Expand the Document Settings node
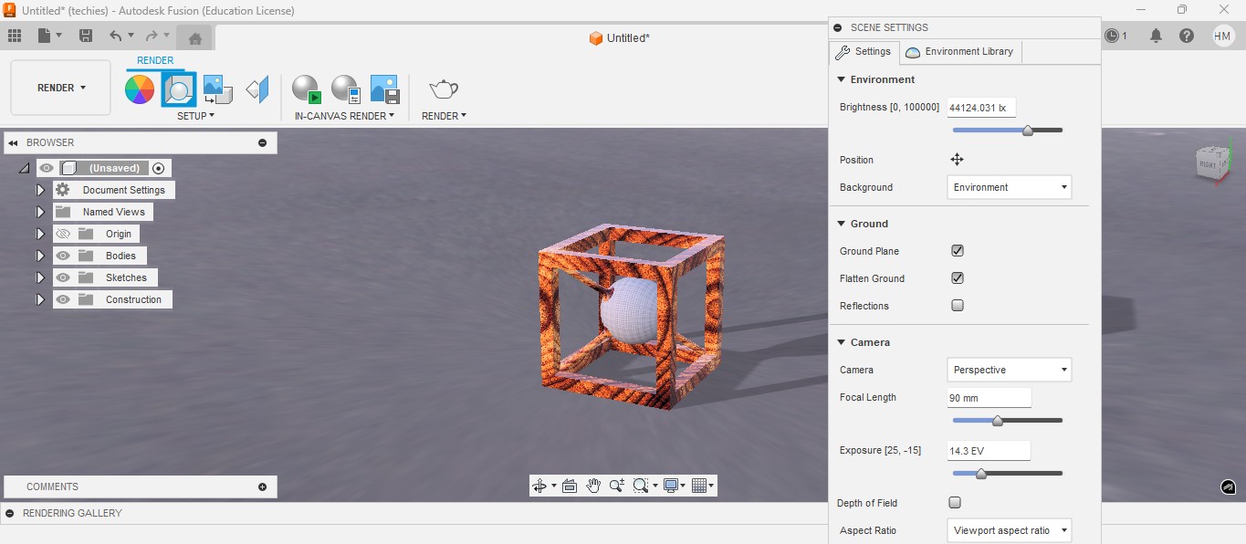The height and width of the screenshot is (544, 1246). click(x=40, y=190)
